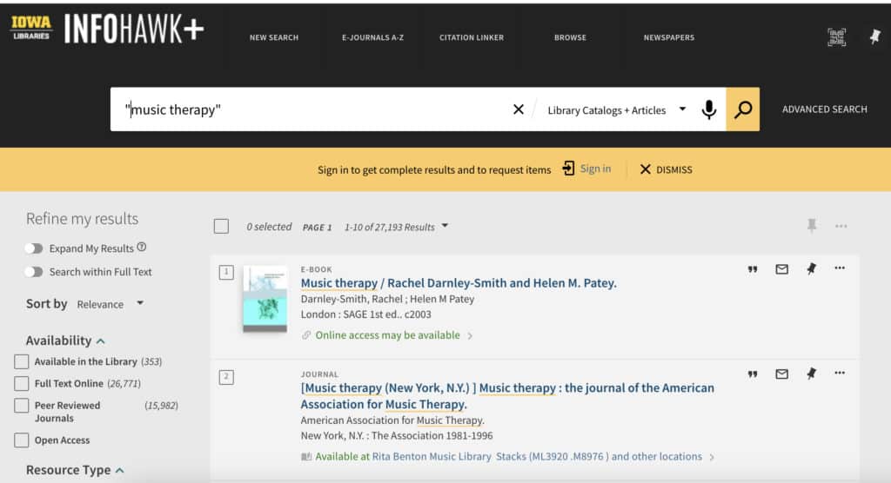Open the QR code icon in header

pos(836,36)
